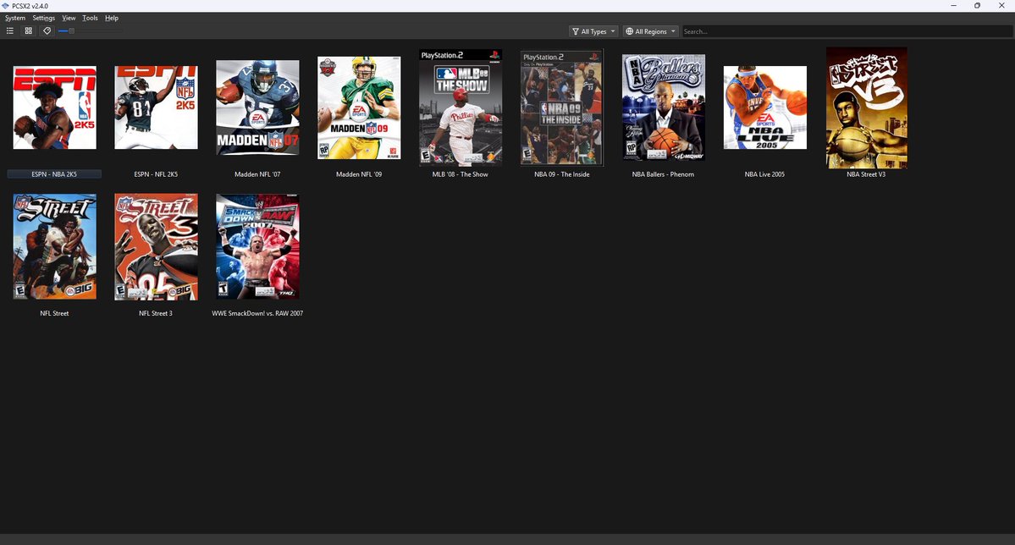1015x545 pixels.
Task: Open the All Regions filter dropdown
Action: pos(650,31)
